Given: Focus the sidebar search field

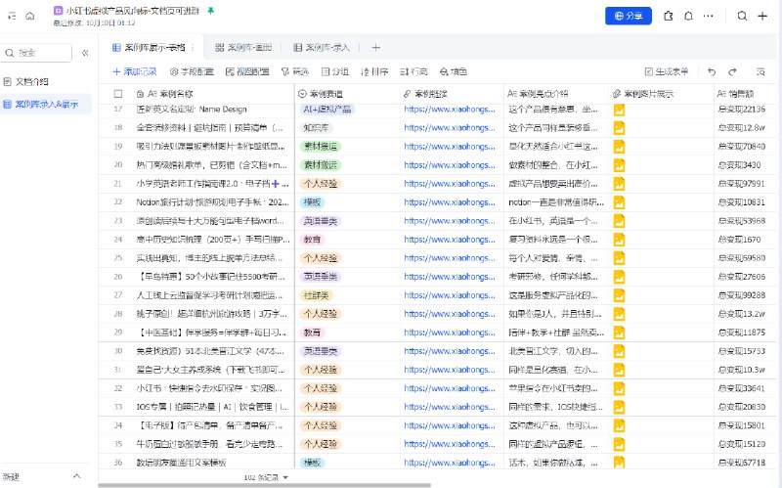Looking at the screenshot, I should [37, 53].
